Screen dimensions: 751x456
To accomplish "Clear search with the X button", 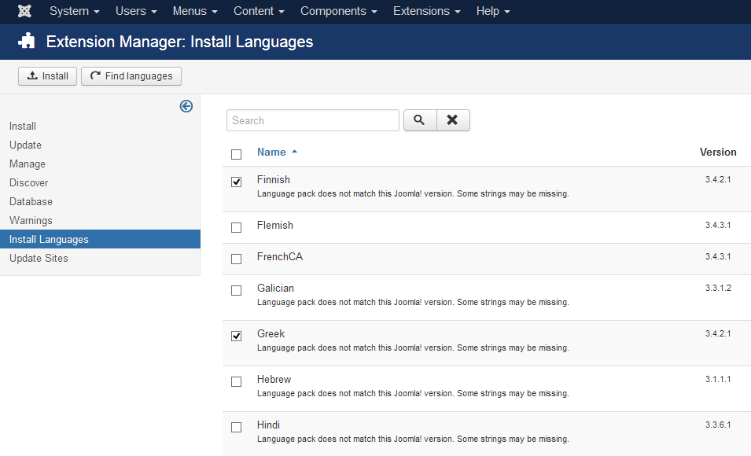I will (453, 120).
